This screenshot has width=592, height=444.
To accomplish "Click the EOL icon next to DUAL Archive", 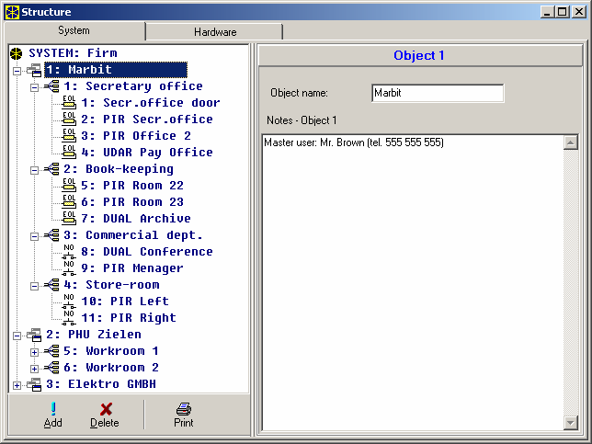I will pos(69,219).
